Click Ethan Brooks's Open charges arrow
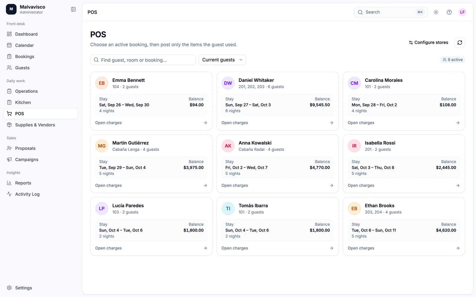The height and width of the screenshot is (297, 476). 458,248
